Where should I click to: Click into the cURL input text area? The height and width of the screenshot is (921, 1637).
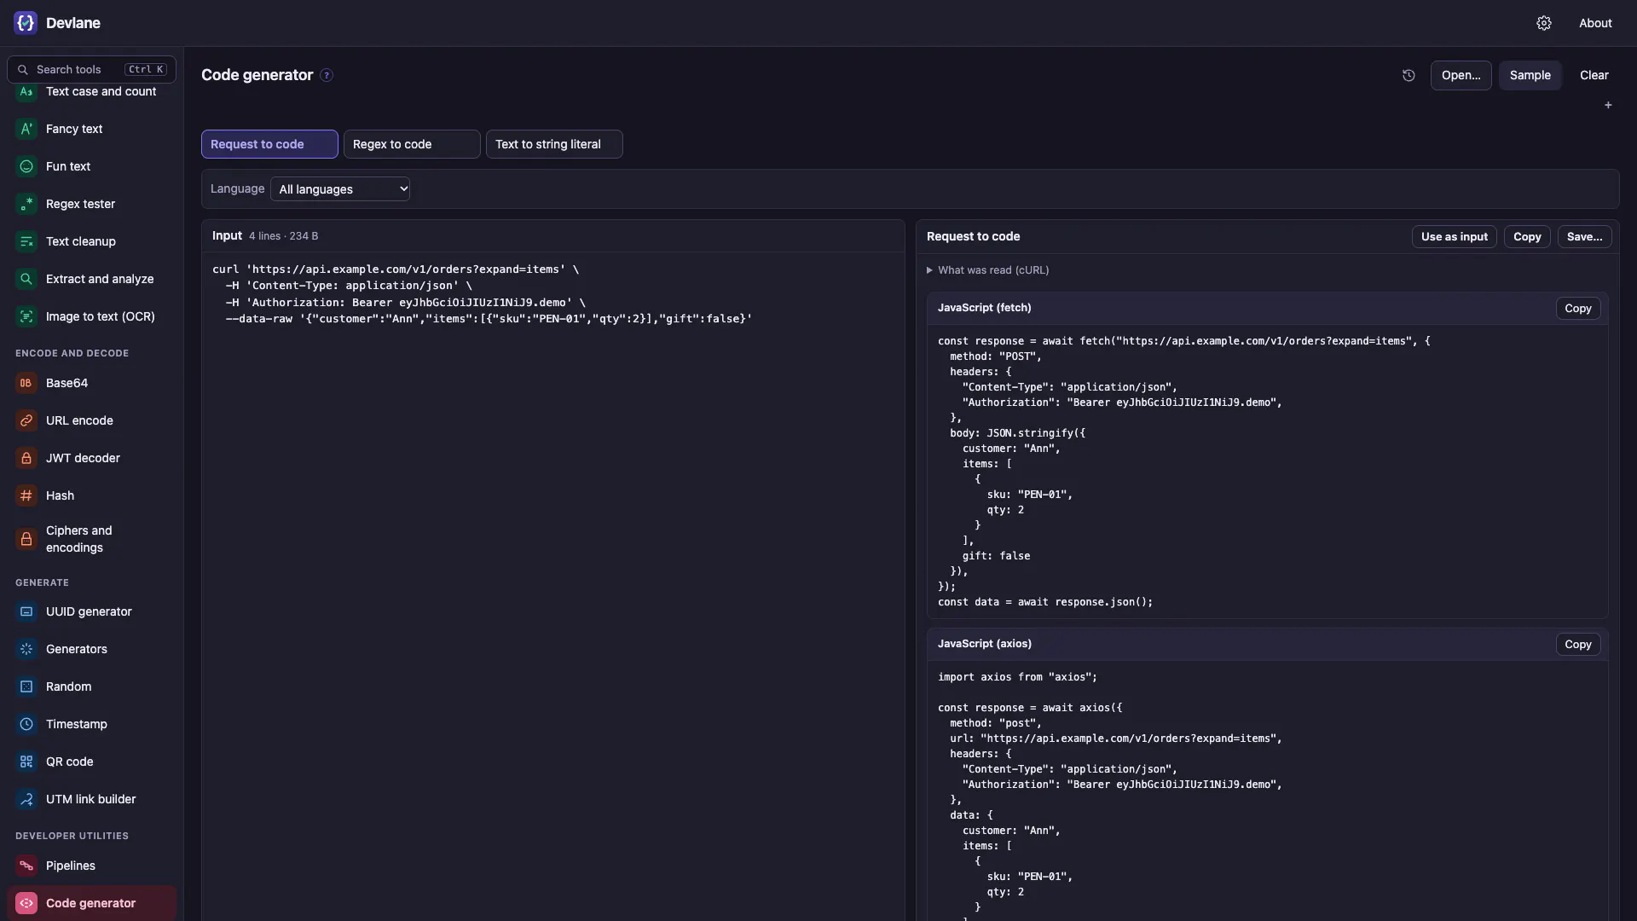pos(552,587)
